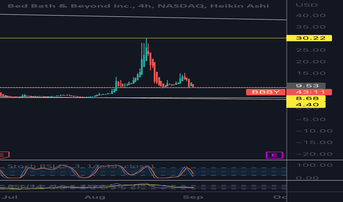Select the 8.68 yellow price label
Viewport: 343px width, 202px height.
pos(306,98)
